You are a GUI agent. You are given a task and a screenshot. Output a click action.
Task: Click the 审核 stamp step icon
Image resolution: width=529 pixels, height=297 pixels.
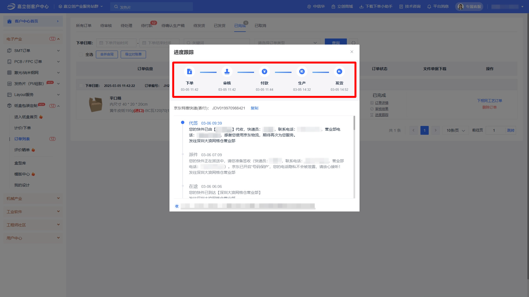coord(227,71)
